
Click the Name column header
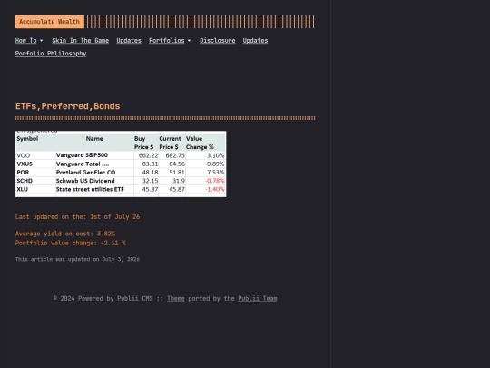click(94, 139)
